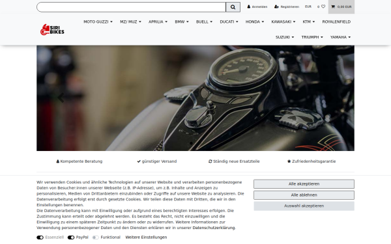Expand the HONDA menu
The width and height of the screenshot is (391, 244).
255,22
